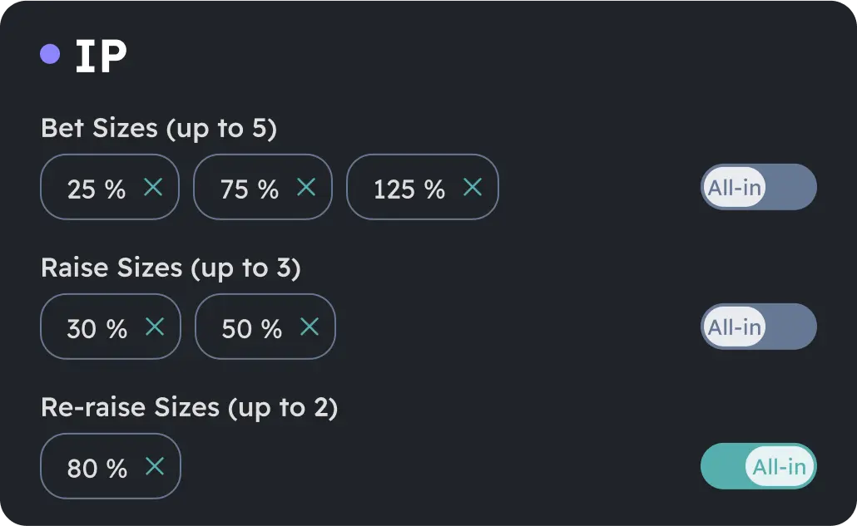Enable All-in for Raise Sizes
This screenshot has height=526, width=857.
pyautogui.click(x=758, y=327)
